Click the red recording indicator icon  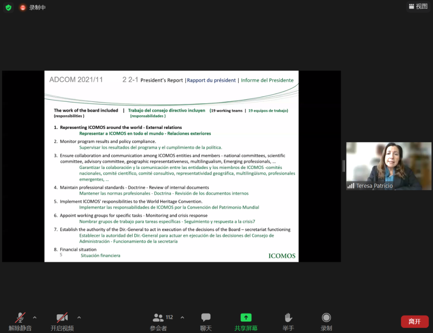coord(23,8)
